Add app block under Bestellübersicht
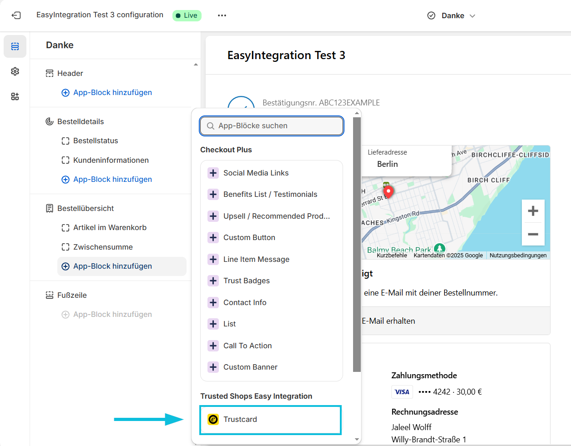 click(x=122, y=266)
